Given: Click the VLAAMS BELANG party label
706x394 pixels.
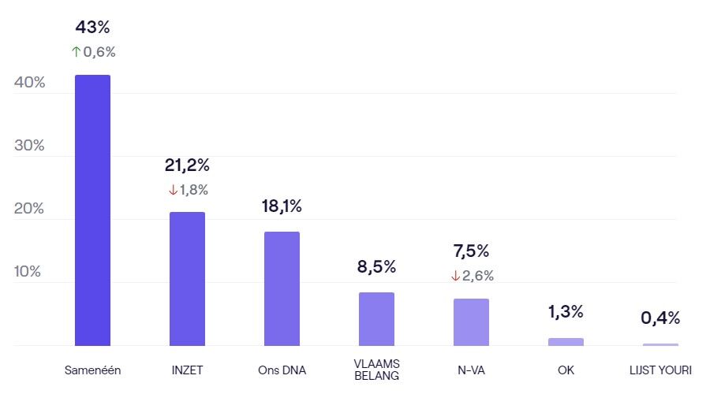Looking at the screenshot, I should click(376, 370).
